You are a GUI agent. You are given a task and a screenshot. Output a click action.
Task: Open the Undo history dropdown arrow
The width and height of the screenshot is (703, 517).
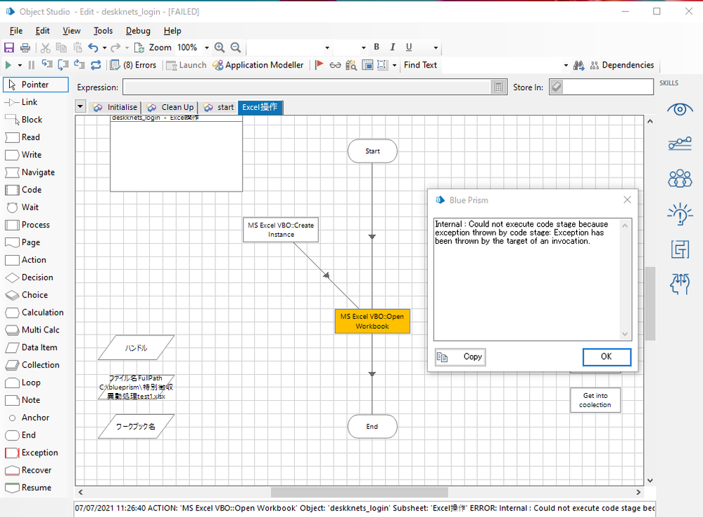tap(104, 48)
